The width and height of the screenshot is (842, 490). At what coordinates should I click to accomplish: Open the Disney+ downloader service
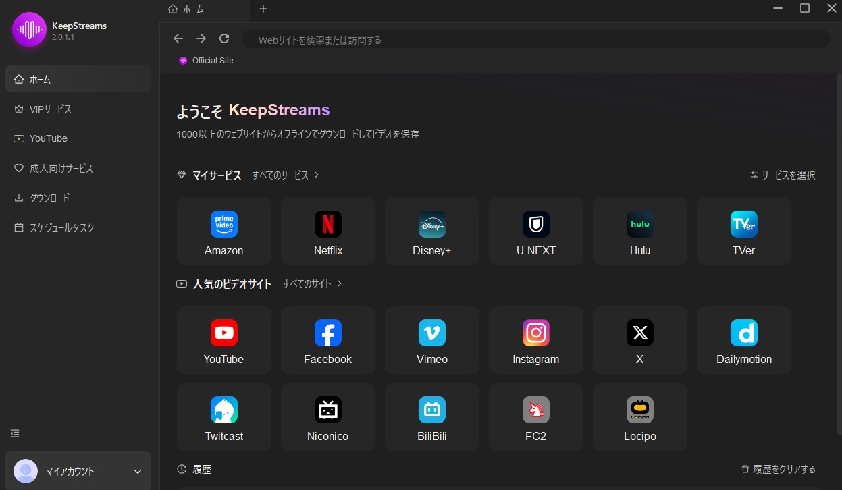click(431, 231)
